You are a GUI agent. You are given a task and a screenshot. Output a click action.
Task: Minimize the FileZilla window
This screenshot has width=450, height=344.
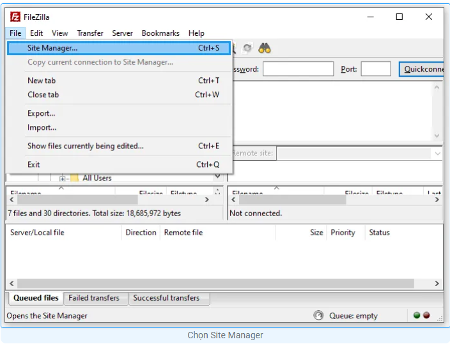click(x=371, y=17)
